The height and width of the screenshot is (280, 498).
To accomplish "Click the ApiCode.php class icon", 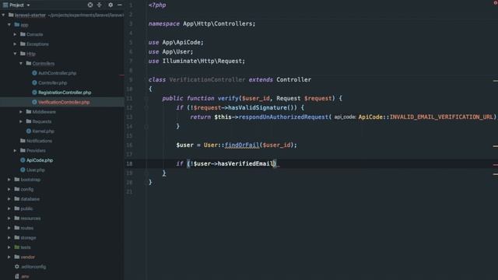I will pos(23,160).
